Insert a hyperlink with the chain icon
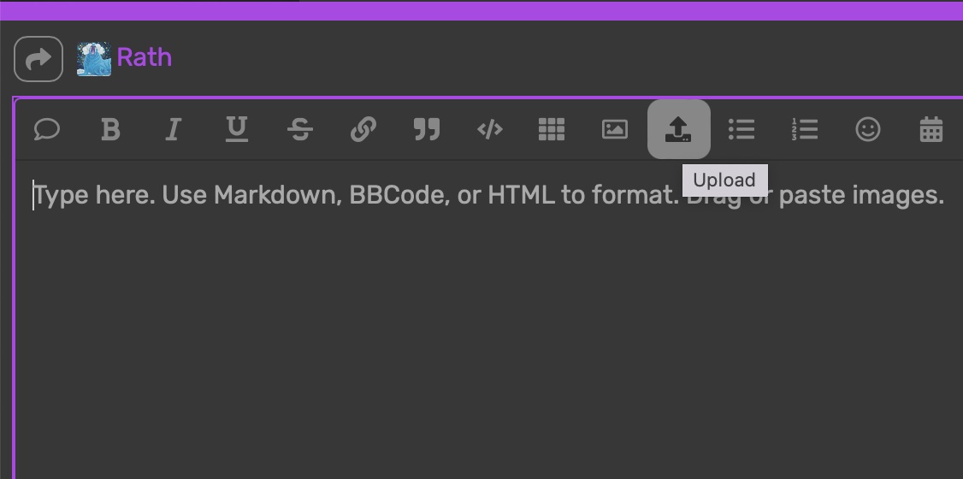This screenshot has height=479, width=963. tap(363, 129)
